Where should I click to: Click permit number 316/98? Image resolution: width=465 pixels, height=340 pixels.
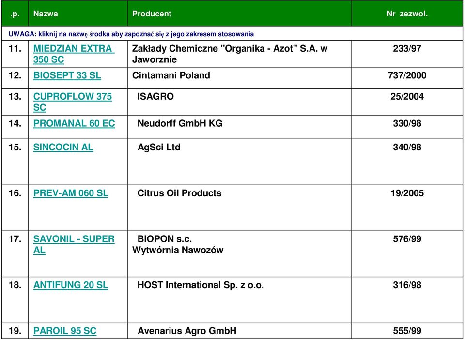pos(407,285)
